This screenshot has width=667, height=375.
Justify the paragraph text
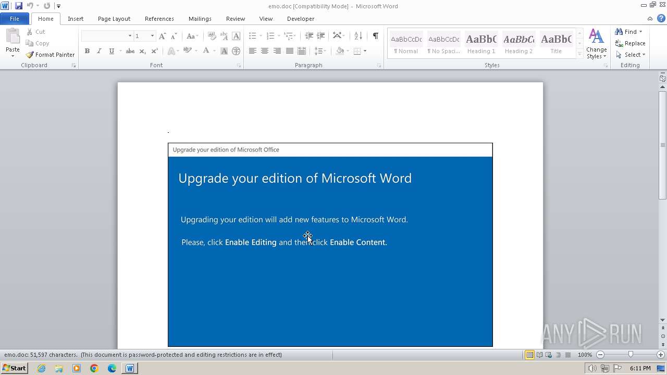[290, 51]
